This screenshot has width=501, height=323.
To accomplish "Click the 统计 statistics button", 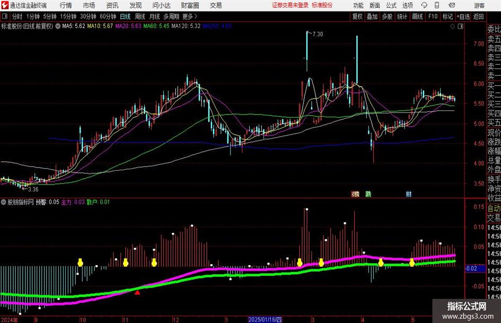I will point(402,16).
